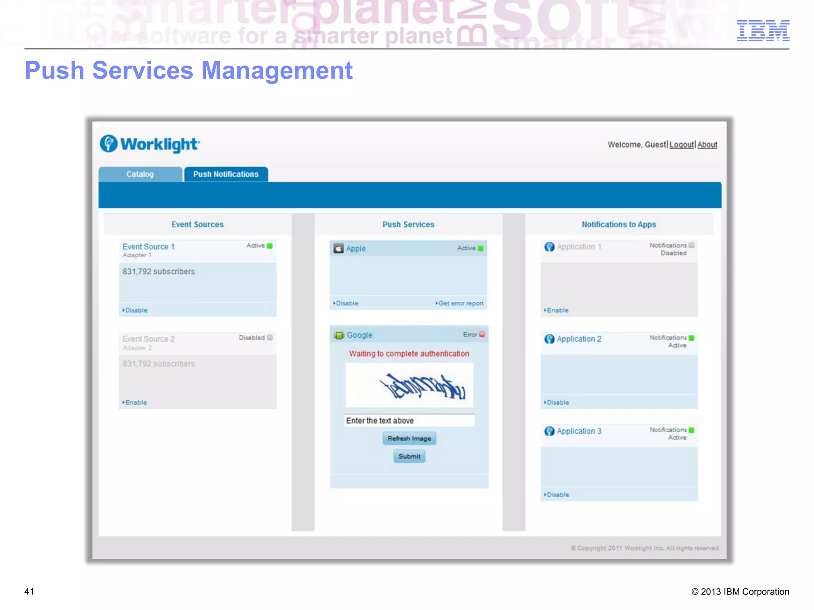Image resolution: width=814 pixels, height=610 pixels.
Task: Click '831,792 subscribers' under Event Source 1
Action: pyautogui.click(x=159, y=272)
